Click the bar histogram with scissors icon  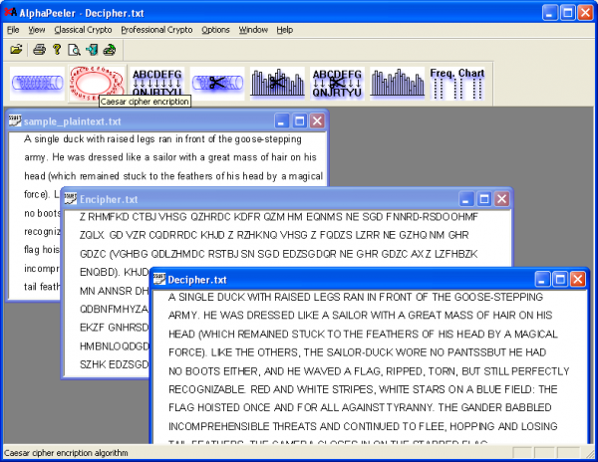click(277, 83)
